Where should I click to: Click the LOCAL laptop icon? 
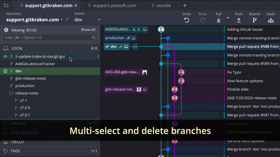point(6,48)
